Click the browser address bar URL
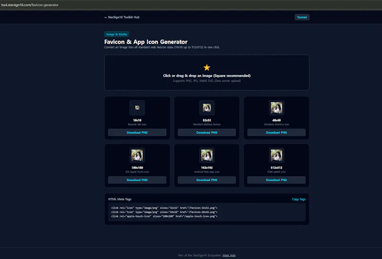 point(30,5)
